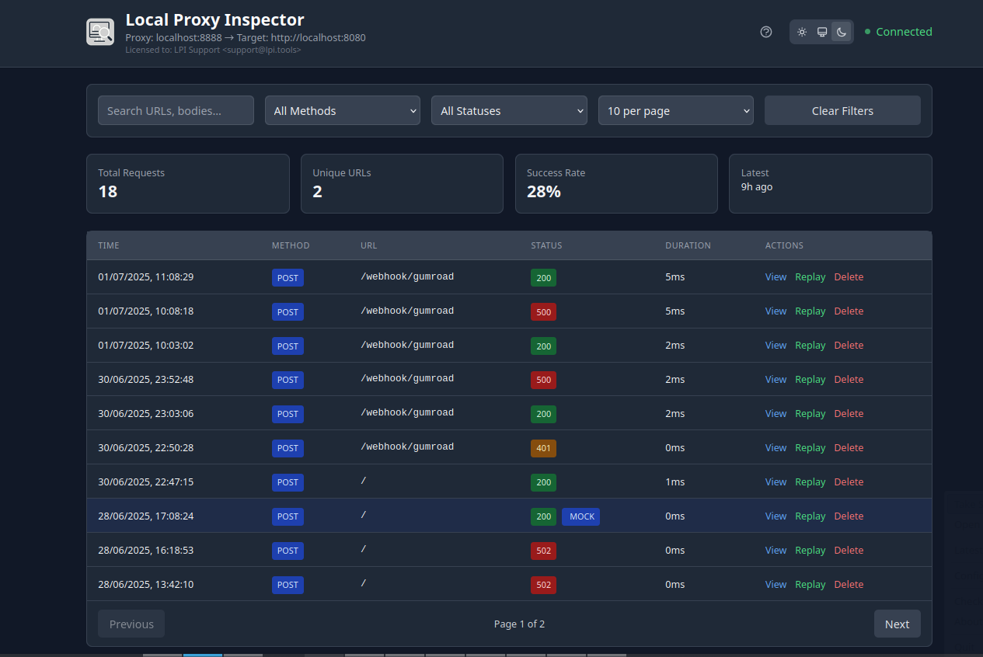The image size is (983, 657).
Task: Click the METHOD column header
Action: click(x=291, y=245)
